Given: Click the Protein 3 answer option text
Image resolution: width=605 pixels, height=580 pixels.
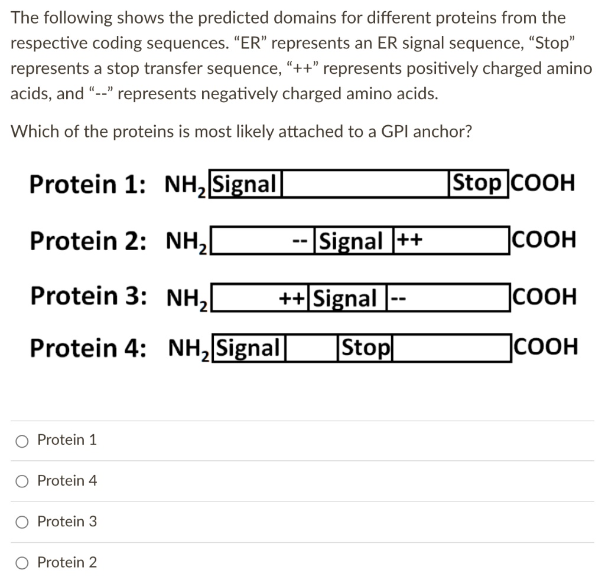Looking at the screenshot, I should [67, 522].
